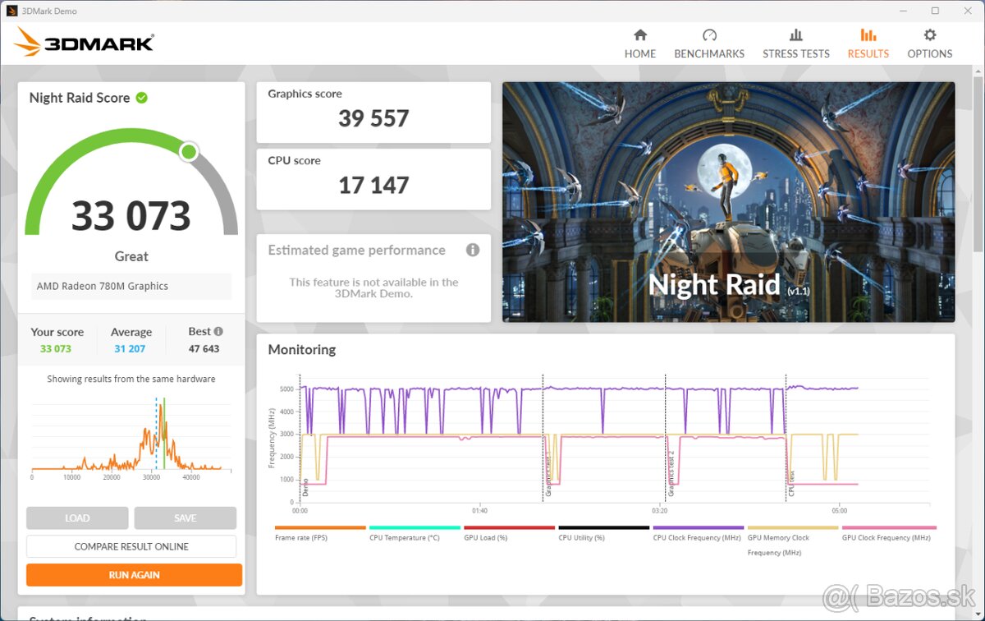This screenshot has height=621, width=985.
Task: Toggle the Frame rate (FPS) legend series
Action: coord(300,537)
